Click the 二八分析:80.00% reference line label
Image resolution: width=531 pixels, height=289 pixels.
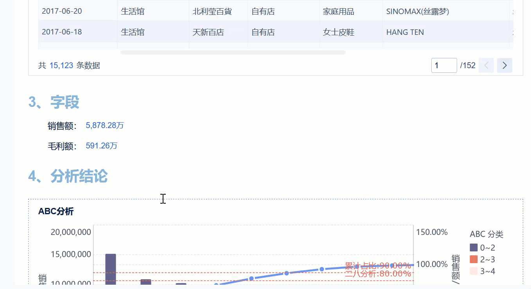pos(378,274)
